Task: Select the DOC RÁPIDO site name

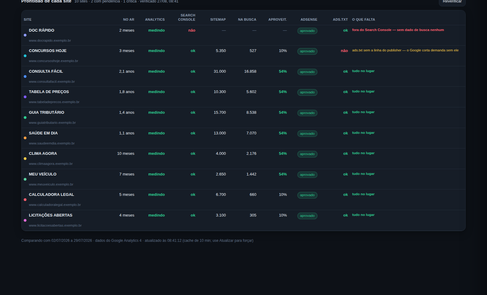Action: (x=41, y=30)
